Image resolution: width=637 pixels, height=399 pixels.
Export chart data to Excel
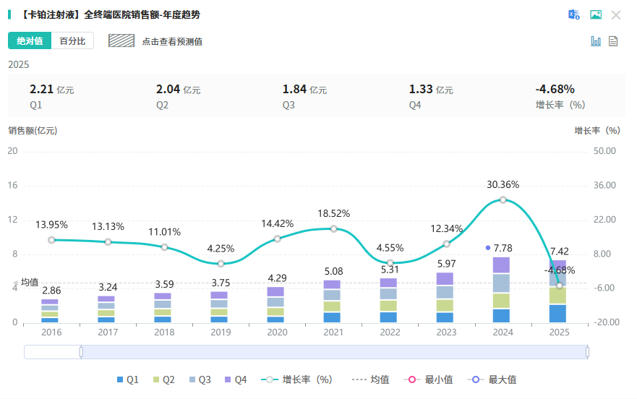click(574, 14)
